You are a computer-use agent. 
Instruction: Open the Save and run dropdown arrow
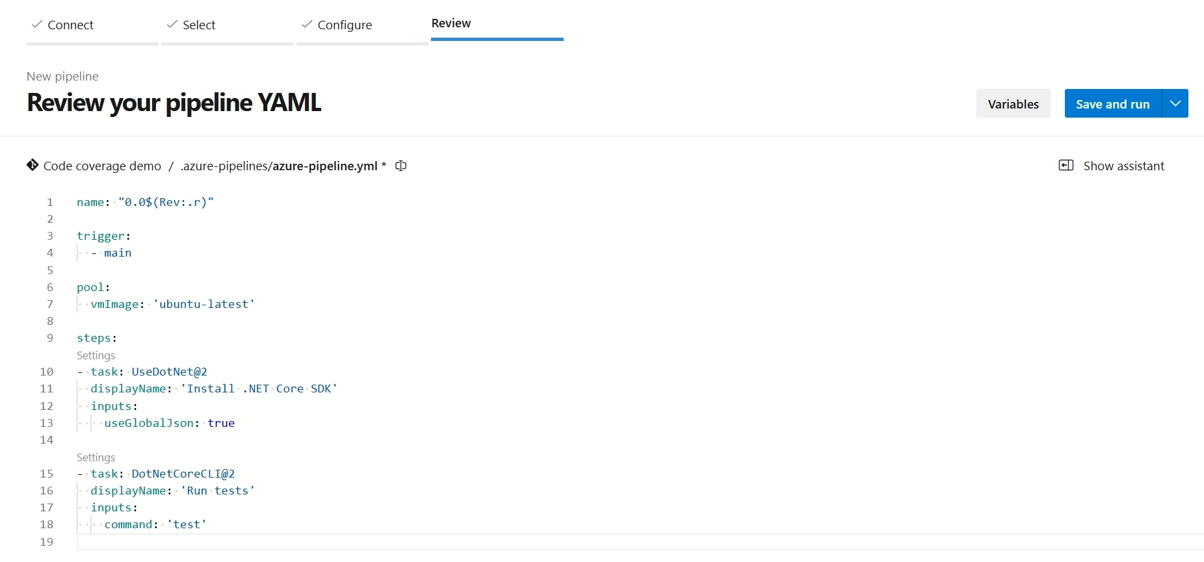pyautogui.click(x=1175, y=103)
